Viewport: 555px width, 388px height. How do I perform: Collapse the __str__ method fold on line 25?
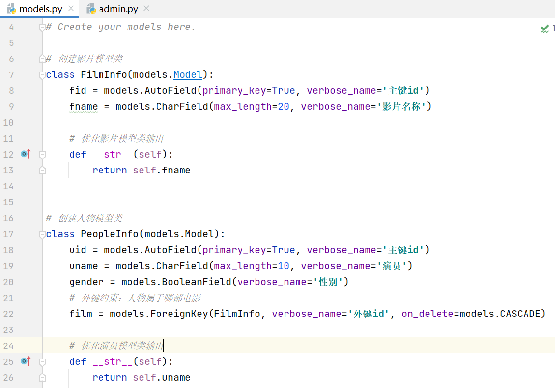[42, 362]
